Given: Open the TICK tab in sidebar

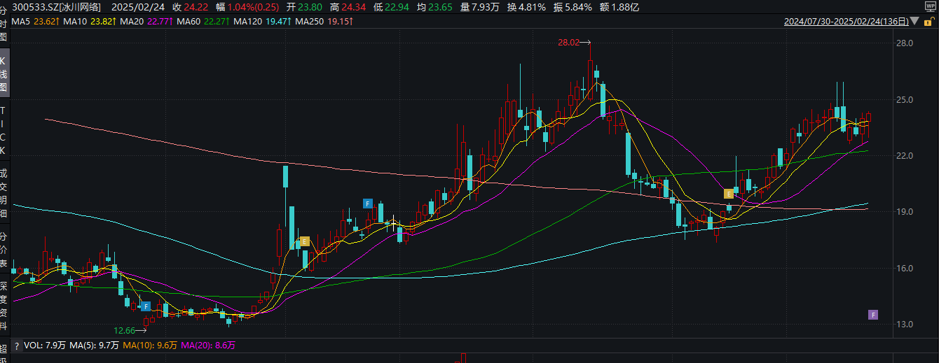Looking at the screenshot, I should [4, 130].
